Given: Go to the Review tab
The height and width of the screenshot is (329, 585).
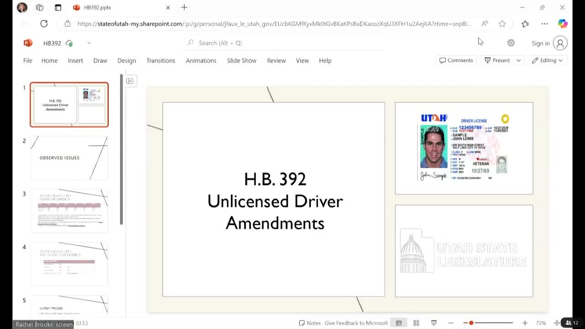Looking at the screenshot, I should [x=276, y=60].
